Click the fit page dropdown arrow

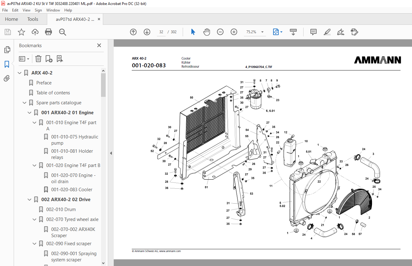[x=282, y=32]
